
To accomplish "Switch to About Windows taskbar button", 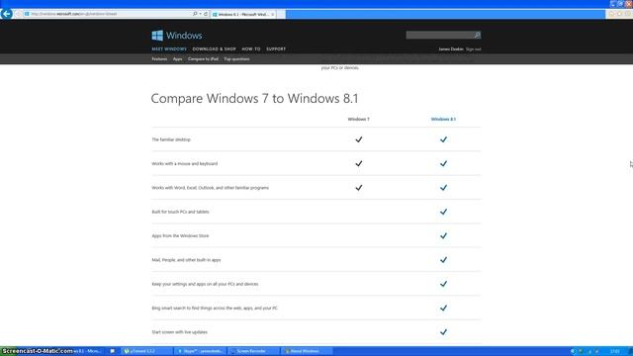I will pos(308,351).
